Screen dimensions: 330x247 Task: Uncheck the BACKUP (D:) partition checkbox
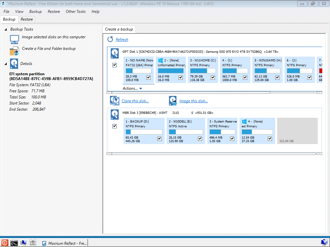pos(159,139)
